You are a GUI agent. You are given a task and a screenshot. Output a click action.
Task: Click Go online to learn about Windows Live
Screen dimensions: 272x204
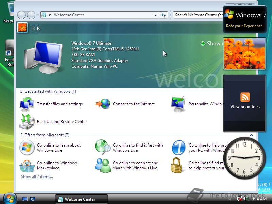[x=59, y=148]
